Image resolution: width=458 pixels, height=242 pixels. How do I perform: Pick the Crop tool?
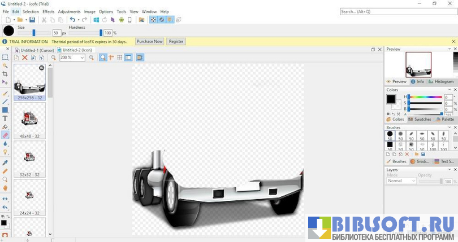click(x=5, y=74)
